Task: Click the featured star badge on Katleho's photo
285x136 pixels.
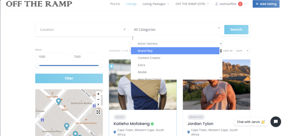Action: (111, 66)
